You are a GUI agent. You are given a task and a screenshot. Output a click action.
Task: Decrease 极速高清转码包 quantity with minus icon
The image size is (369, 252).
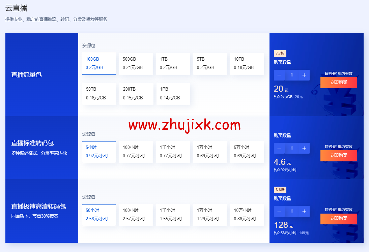point(279,211)
